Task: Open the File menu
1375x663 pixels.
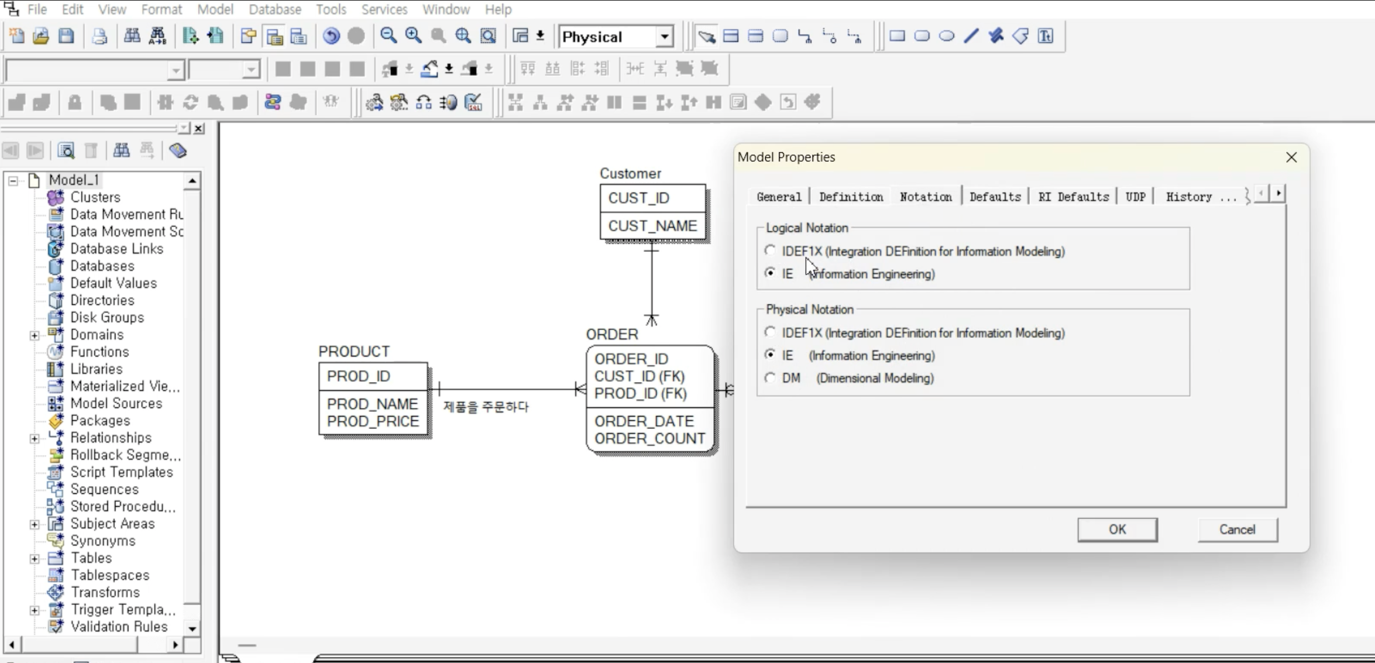Action: (37, 9)
